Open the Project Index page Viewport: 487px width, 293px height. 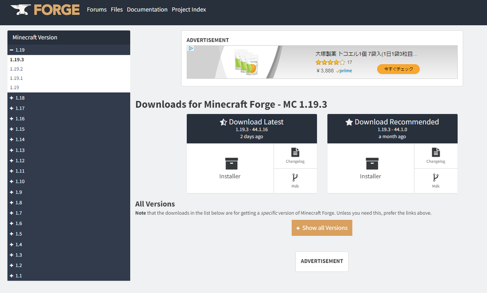tap(189, 9)
